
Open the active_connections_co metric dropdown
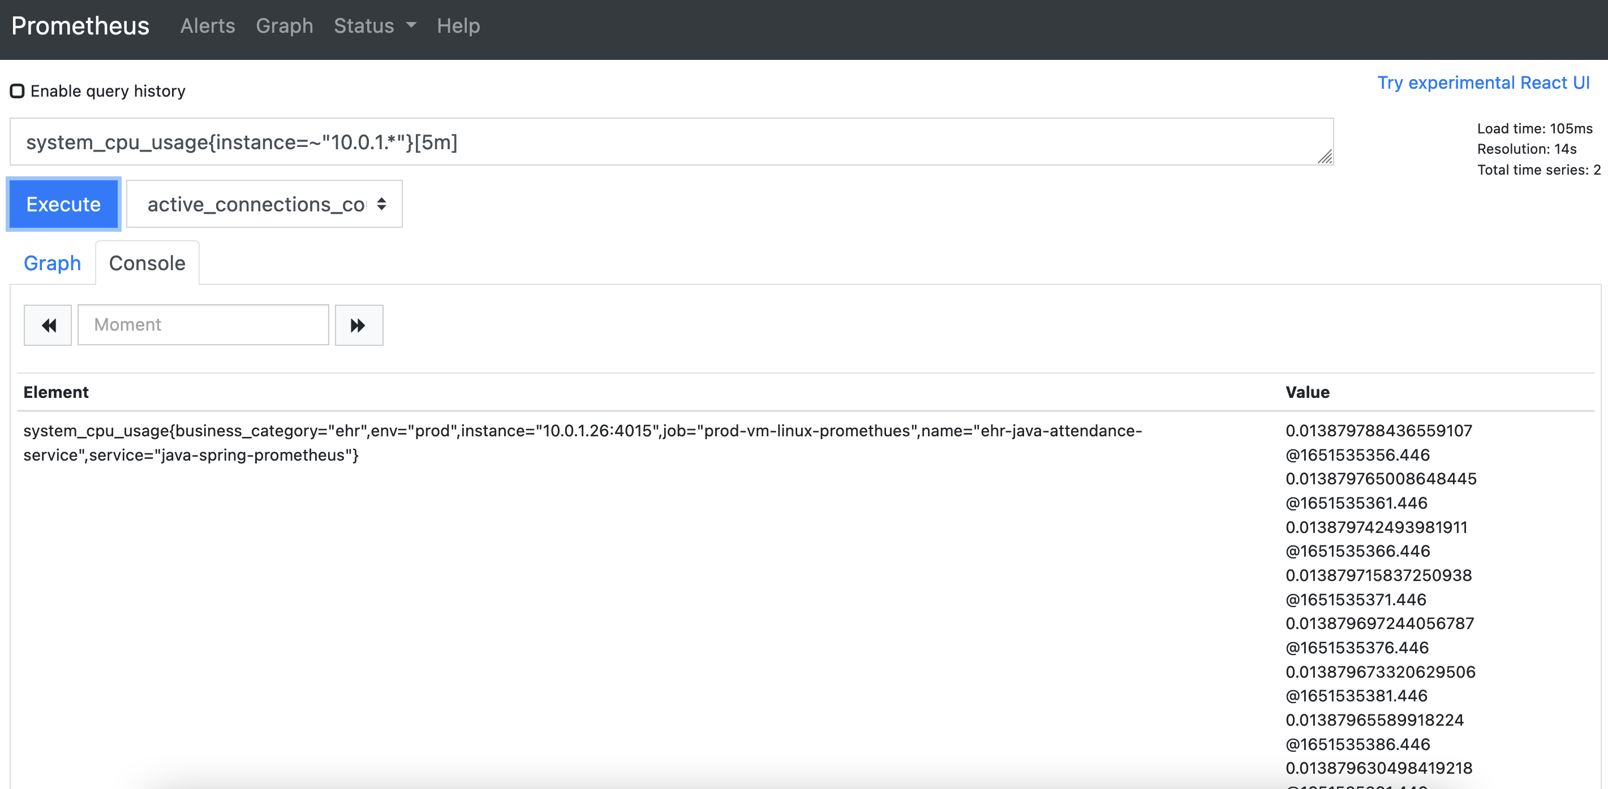pos(265,204)
